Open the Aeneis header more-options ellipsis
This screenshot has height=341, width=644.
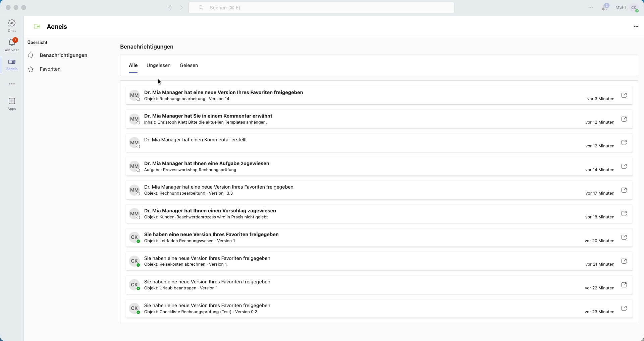click(x=636, y=26)
